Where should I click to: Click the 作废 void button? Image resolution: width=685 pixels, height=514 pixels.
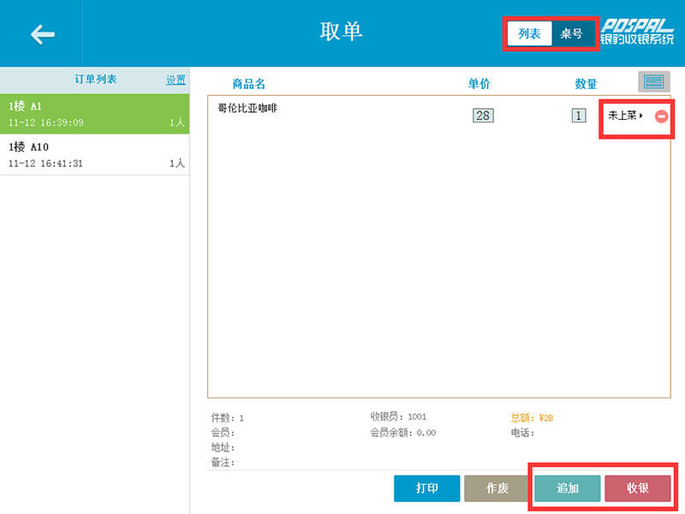tap(497, 488)
